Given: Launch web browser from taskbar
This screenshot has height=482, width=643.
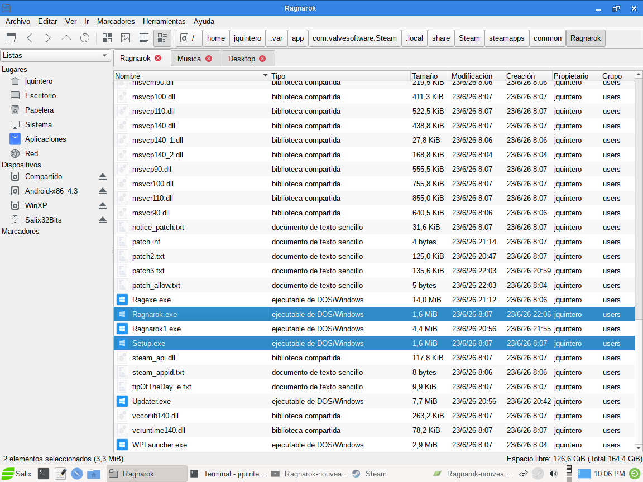Looking at the screenshot, I should (77, 474).
